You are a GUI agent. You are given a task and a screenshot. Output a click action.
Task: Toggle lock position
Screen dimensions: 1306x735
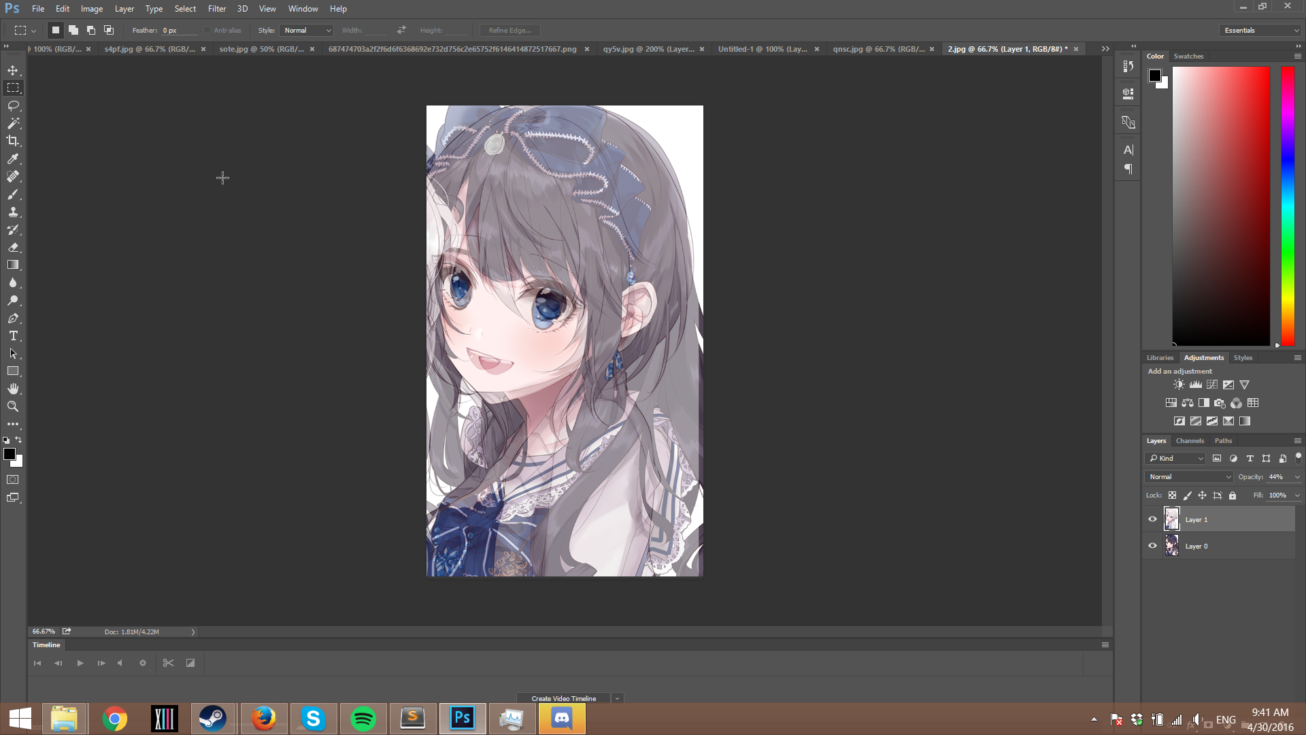click(1202, 495)
